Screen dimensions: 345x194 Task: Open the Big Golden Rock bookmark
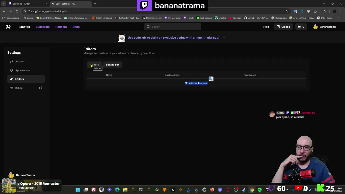[x=127, y=18]
